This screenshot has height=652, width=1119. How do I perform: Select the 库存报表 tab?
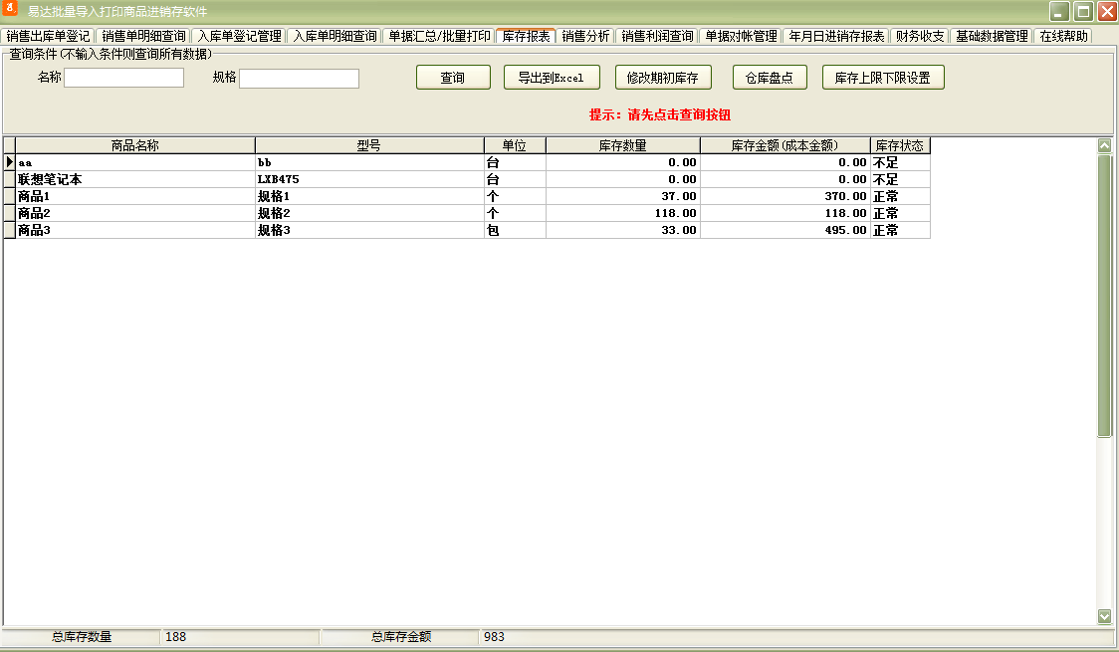[x=526, y=36]
